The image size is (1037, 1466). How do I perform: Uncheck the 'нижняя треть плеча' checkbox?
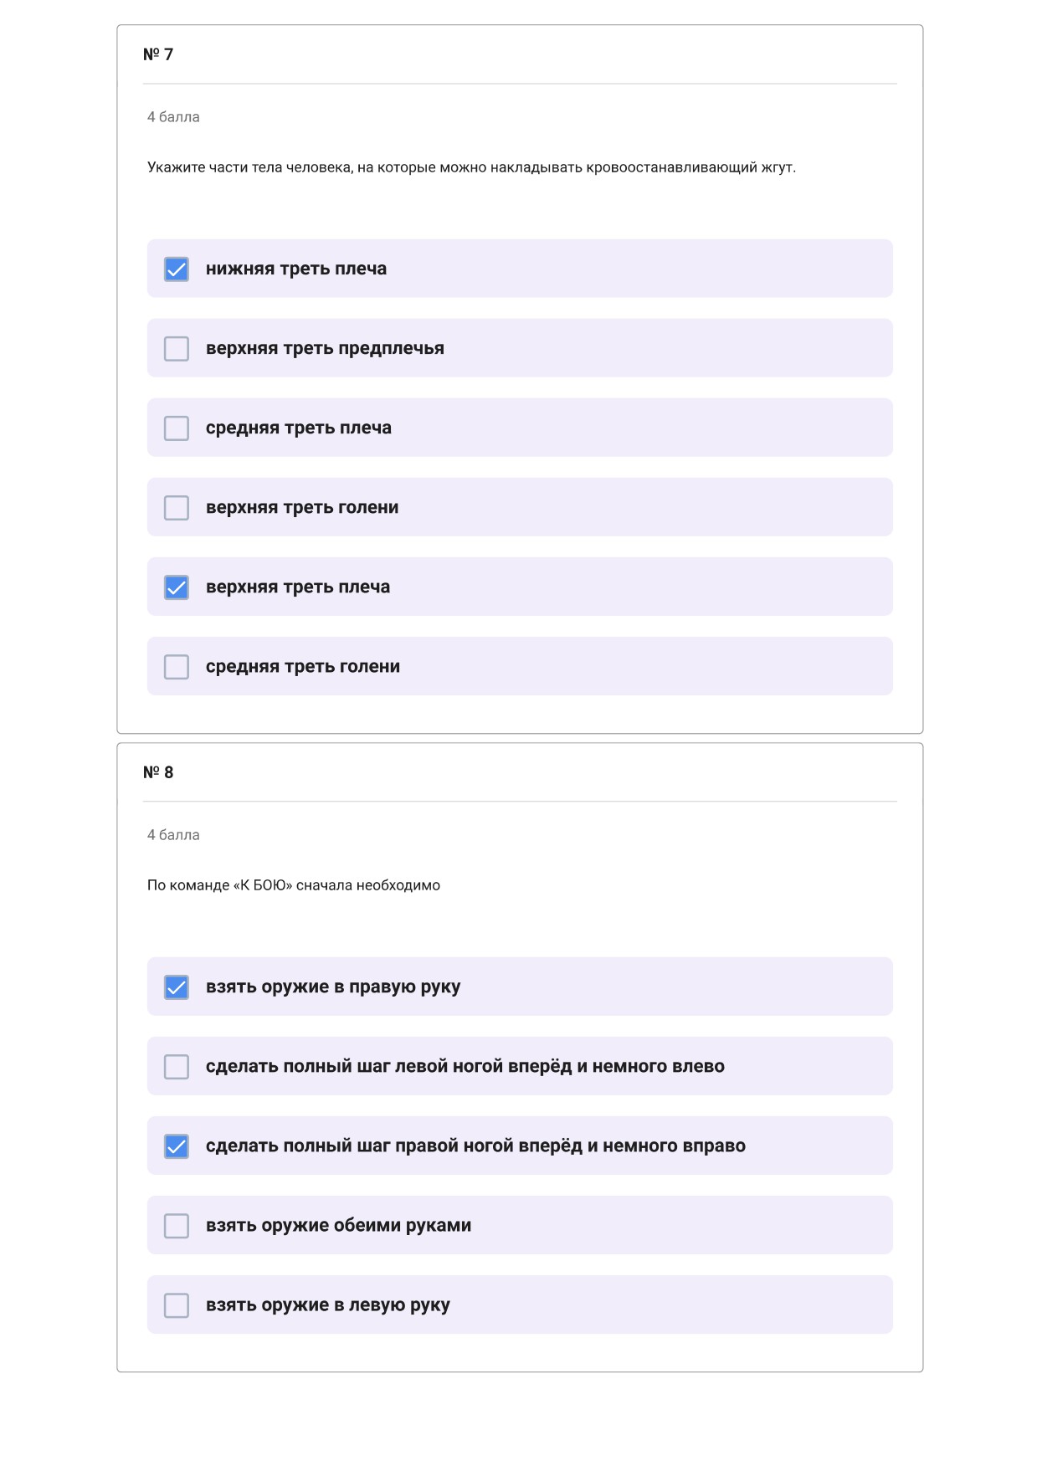[176, 269]
